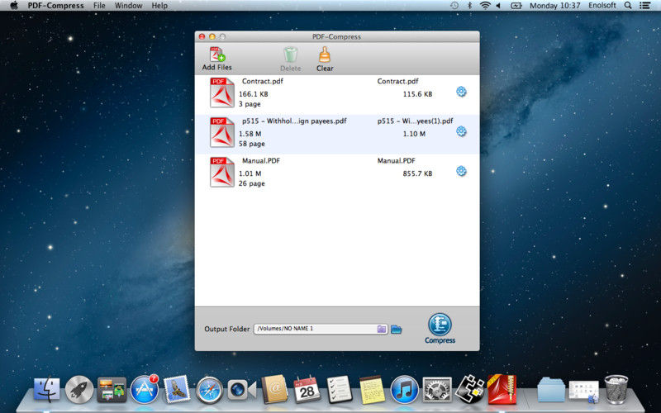661x413 pixels.
Task: Click the Compress button
Action: [440, 329]
